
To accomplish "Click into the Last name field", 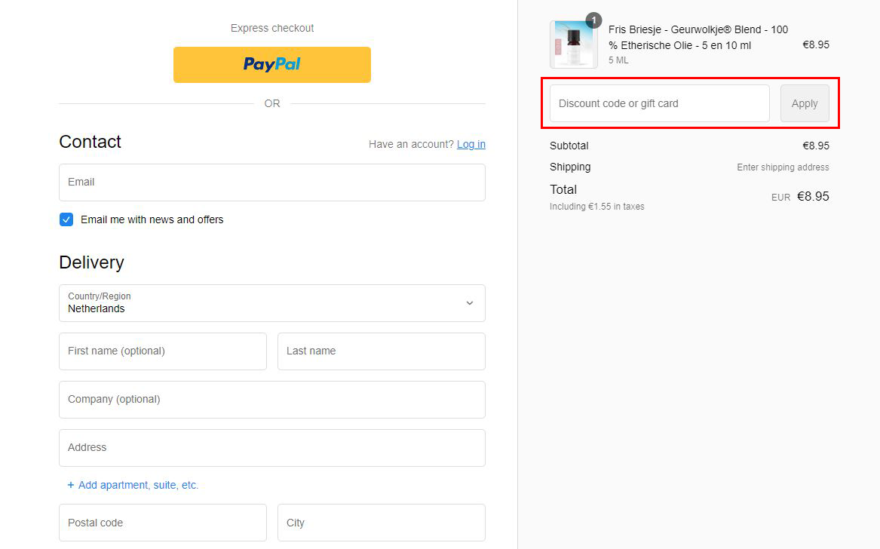I will click(x=381, y=351).
